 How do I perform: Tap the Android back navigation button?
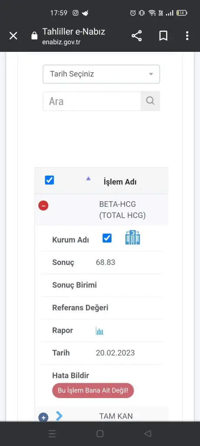click(148, 433)
